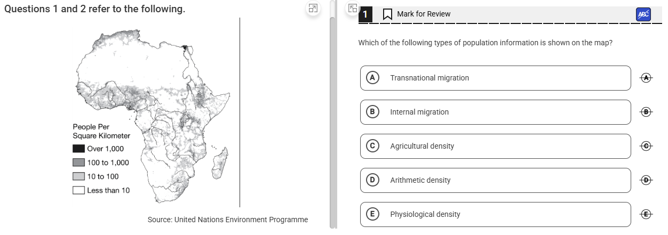Click the passage pane vertical scrollbar

[x=332, y=117]
